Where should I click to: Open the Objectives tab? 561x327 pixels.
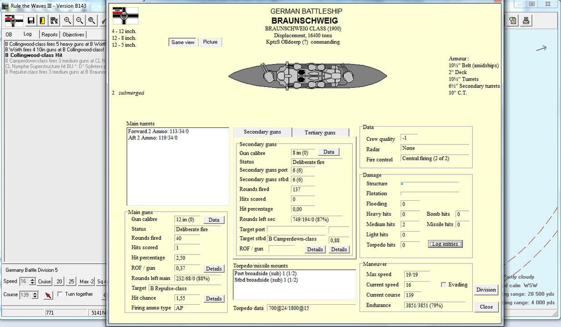pos(75,34)
